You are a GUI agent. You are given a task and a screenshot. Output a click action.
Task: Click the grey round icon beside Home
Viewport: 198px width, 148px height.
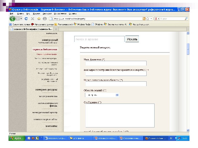click(x=45, y=19)
